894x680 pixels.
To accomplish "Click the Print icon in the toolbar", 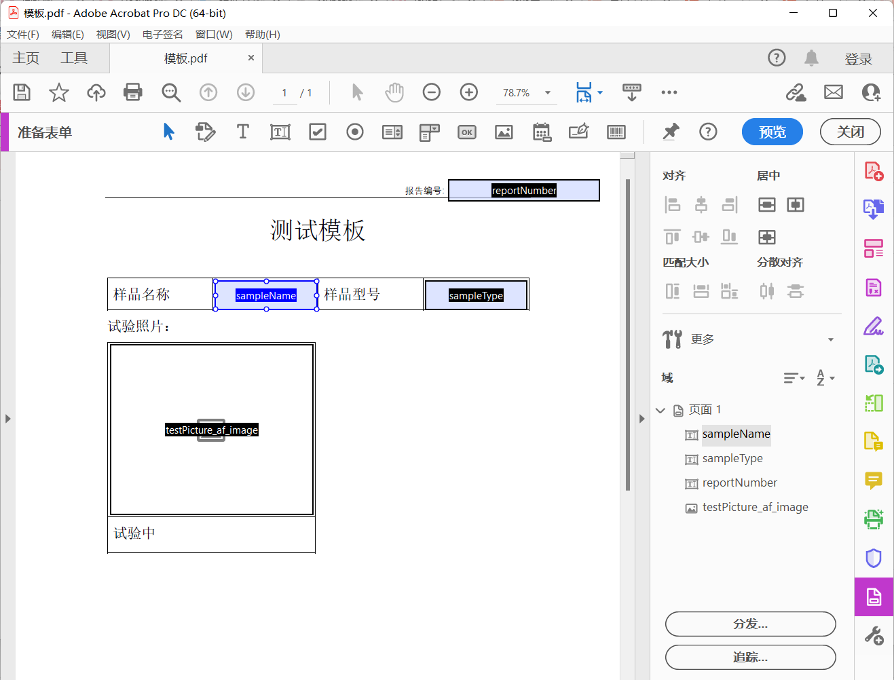I will pos(132,92).
